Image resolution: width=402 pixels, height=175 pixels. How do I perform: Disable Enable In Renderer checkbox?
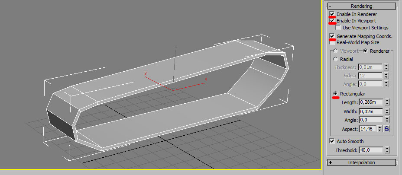tap(332, 14)
